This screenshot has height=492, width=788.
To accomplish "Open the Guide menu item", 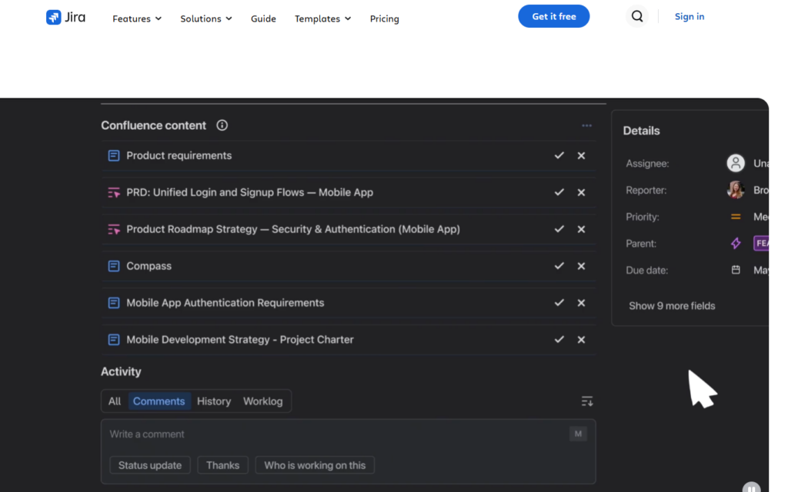I will [x=263, y=18].
